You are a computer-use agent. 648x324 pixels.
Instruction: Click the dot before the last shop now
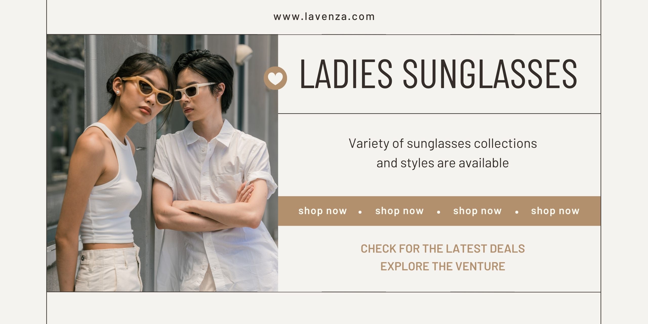click(x=517, y=212)
